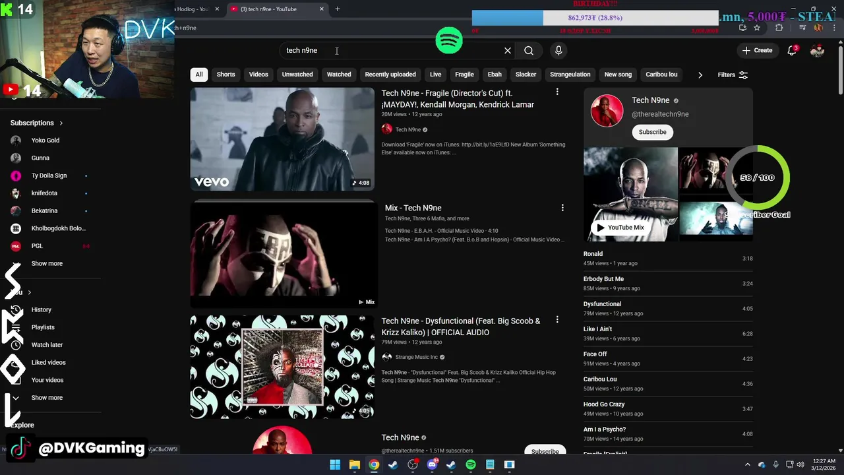Bookmark this page with the star icon

click(x=757, y=28)
